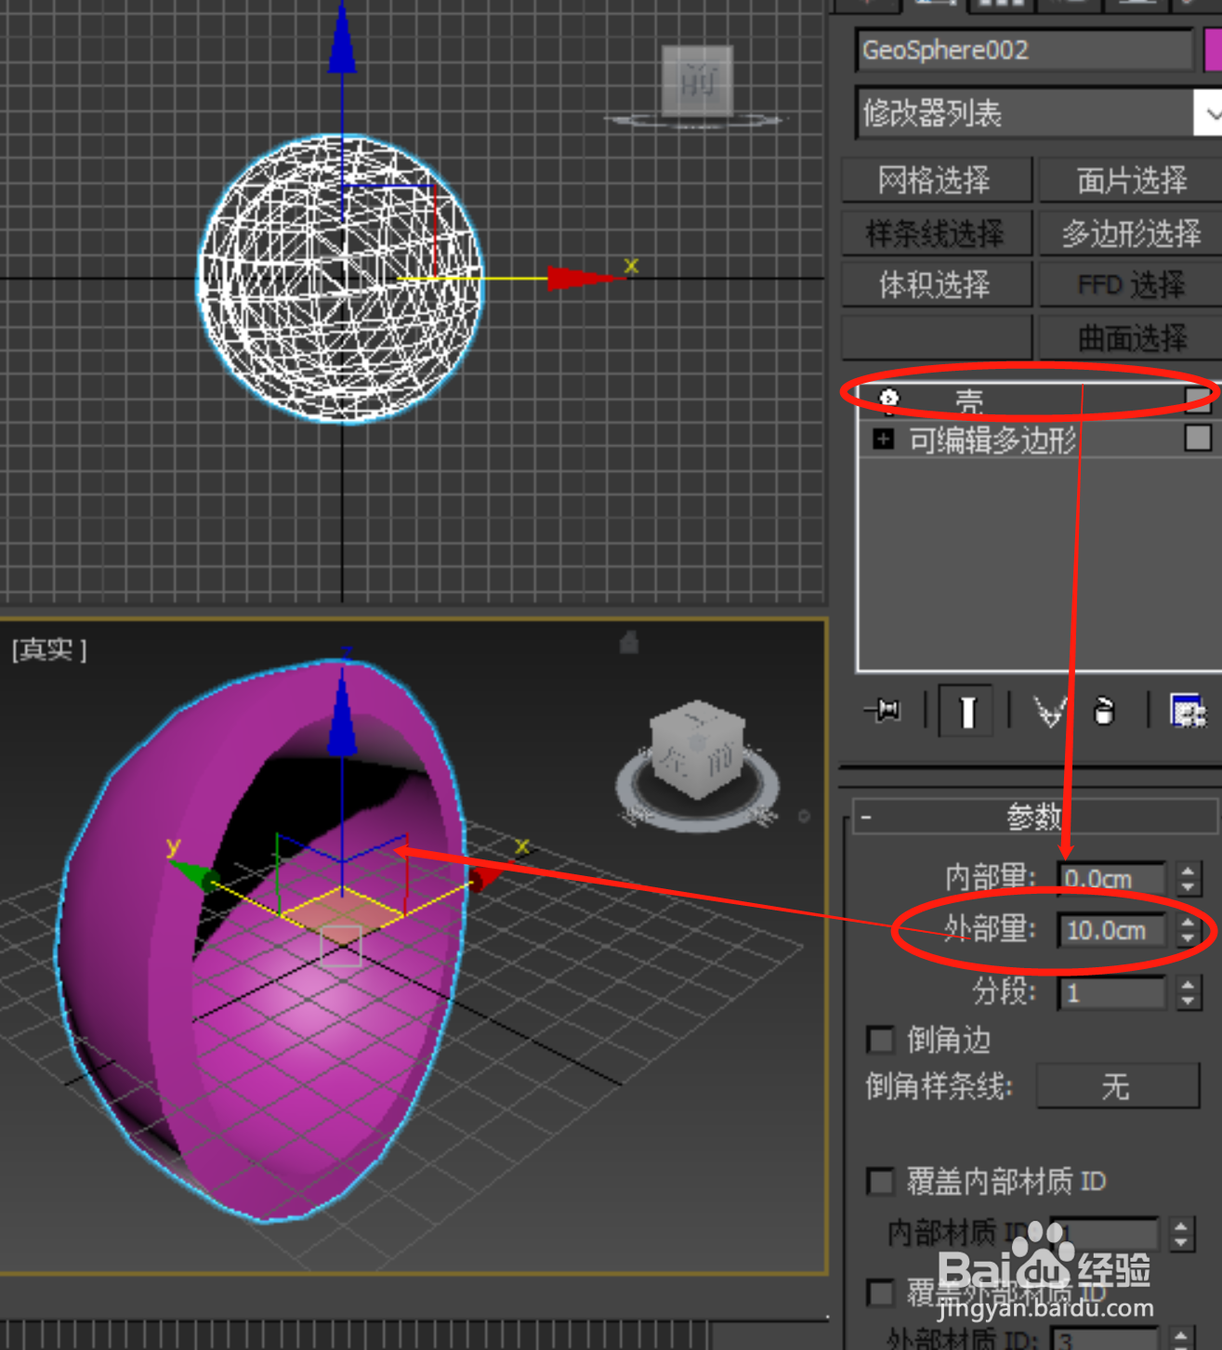
Task: Select the 壳 modifier in the stack
Action: [970, 400]
